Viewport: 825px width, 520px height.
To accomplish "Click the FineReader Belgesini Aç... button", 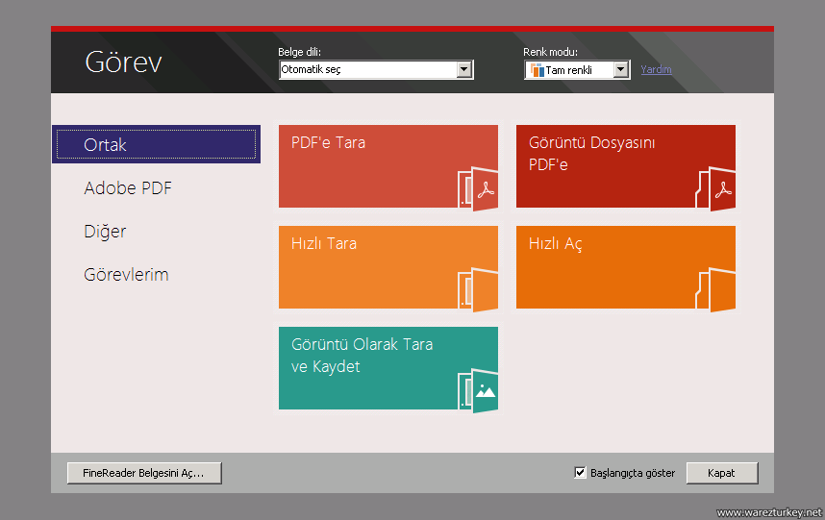I will tap(144, 473).
